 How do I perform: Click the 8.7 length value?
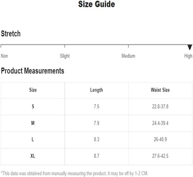96,156
